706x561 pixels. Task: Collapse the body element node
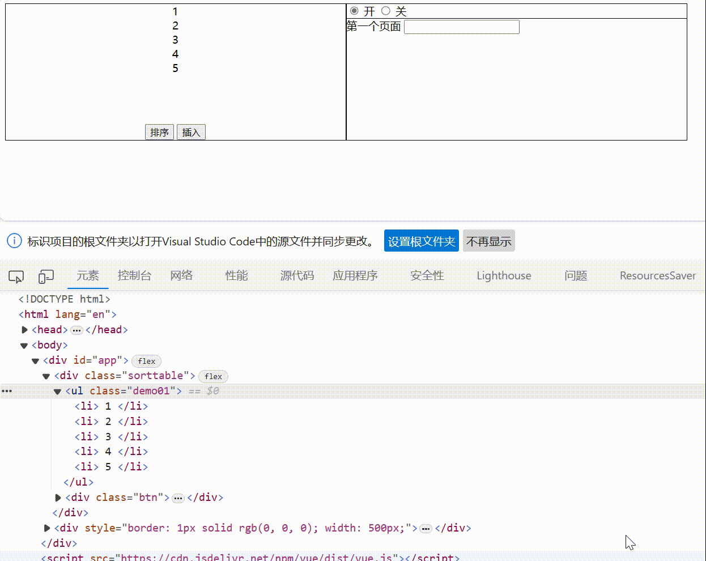pos(24,345)
